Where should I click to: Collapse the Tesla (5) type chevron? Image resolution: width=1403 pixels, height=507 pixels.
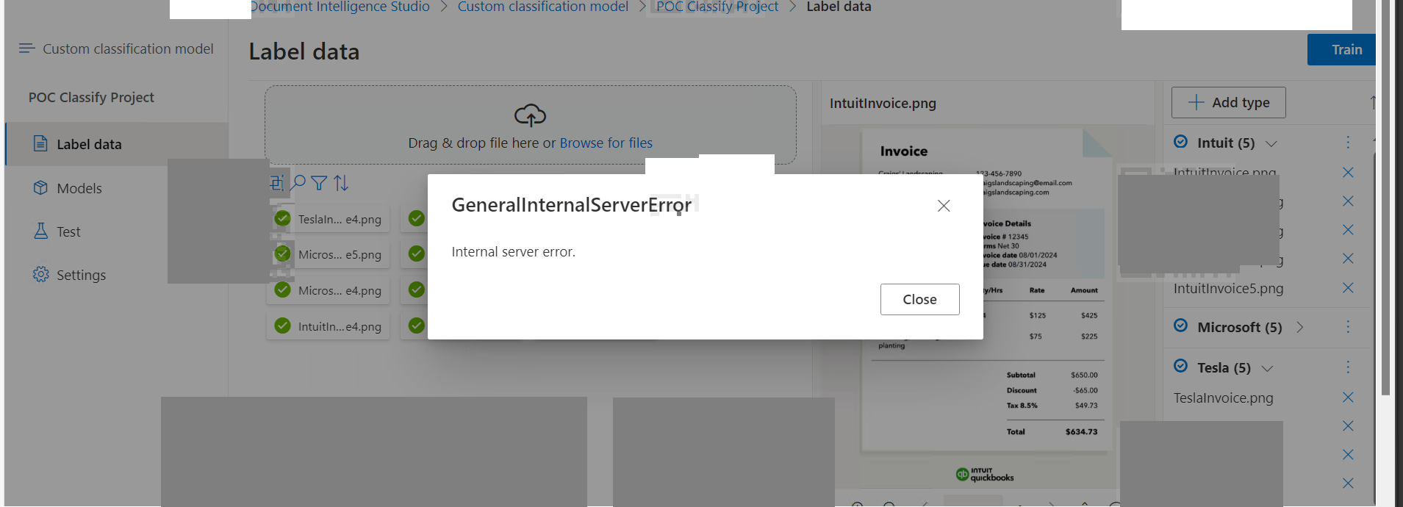pos(1267,368)
